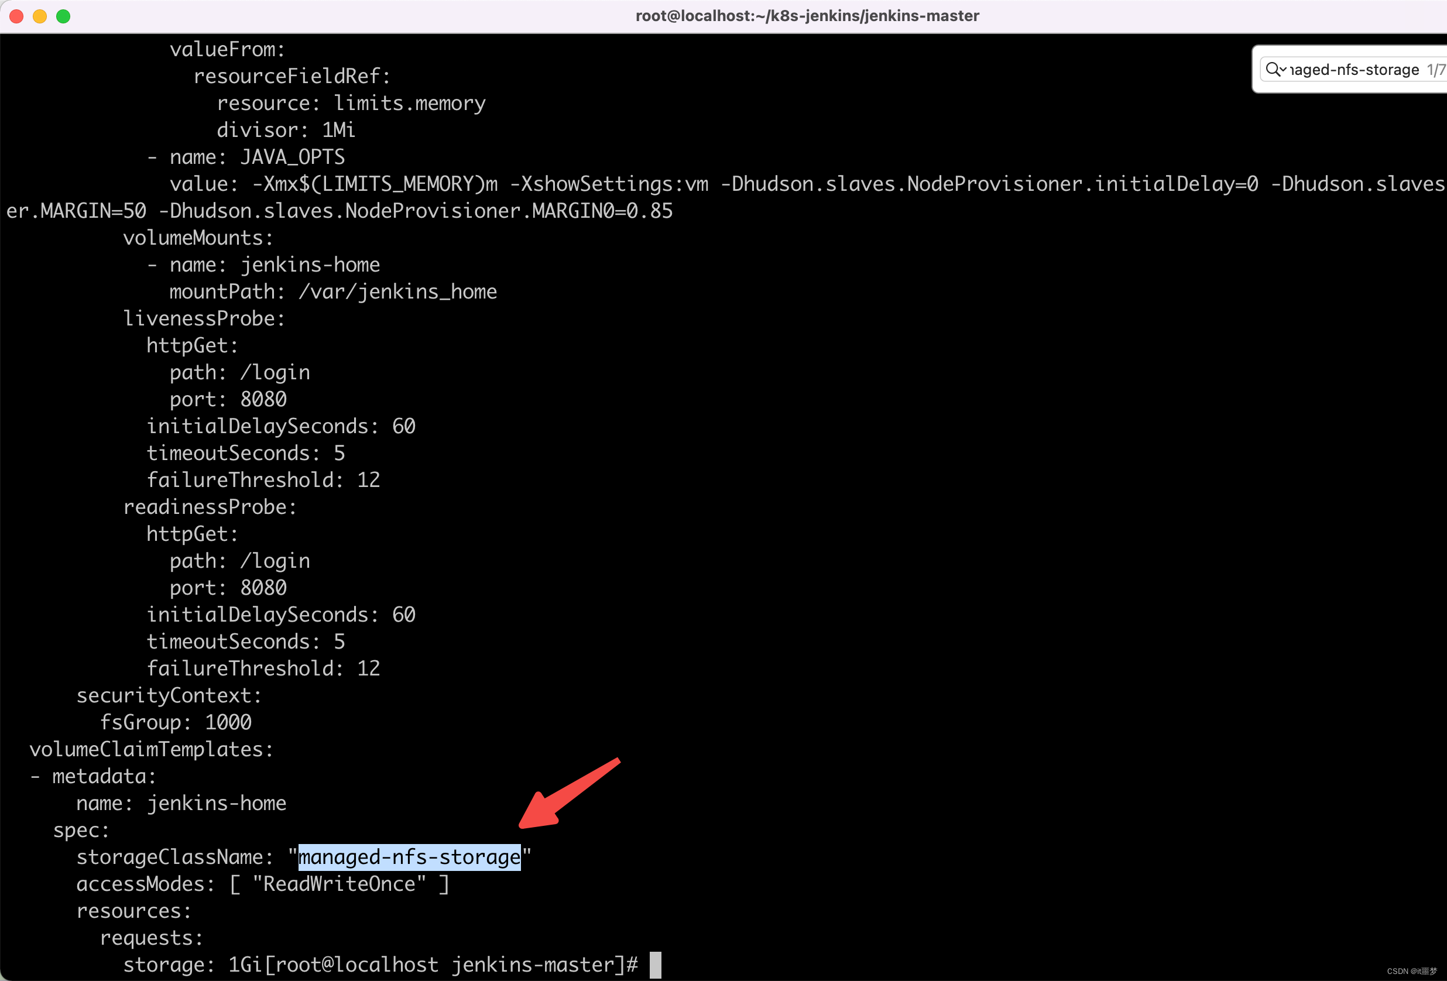
Task: Click the 'resource: limits.memory' line
Action: click(x=351, y=104)
